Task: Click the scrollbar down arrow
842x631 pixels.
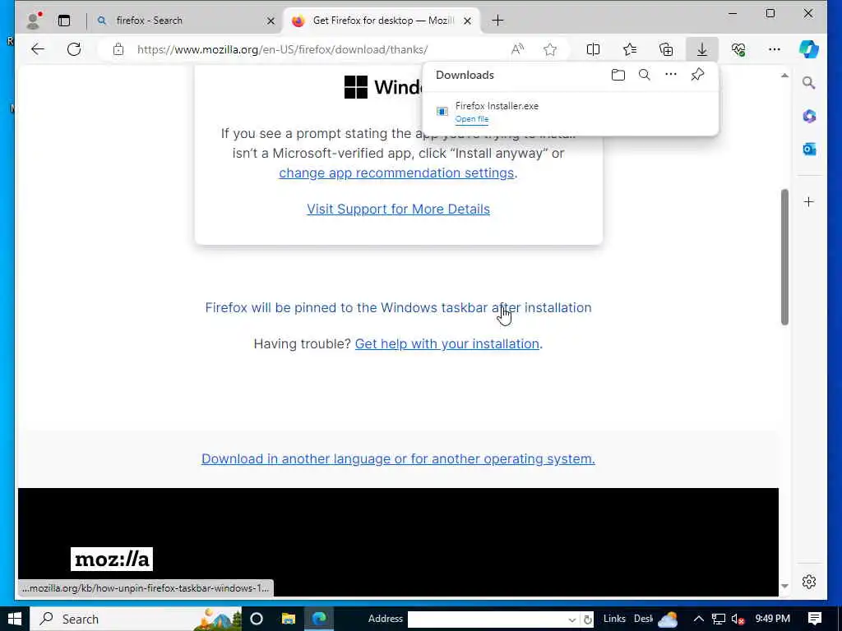Action: [x=784, y=586]
